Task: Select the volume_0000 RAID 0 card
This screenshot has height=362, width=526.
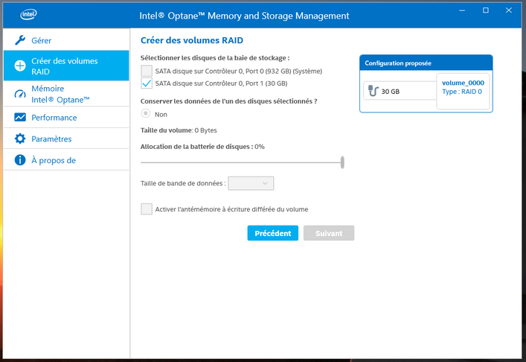Action: click(464, 87)
